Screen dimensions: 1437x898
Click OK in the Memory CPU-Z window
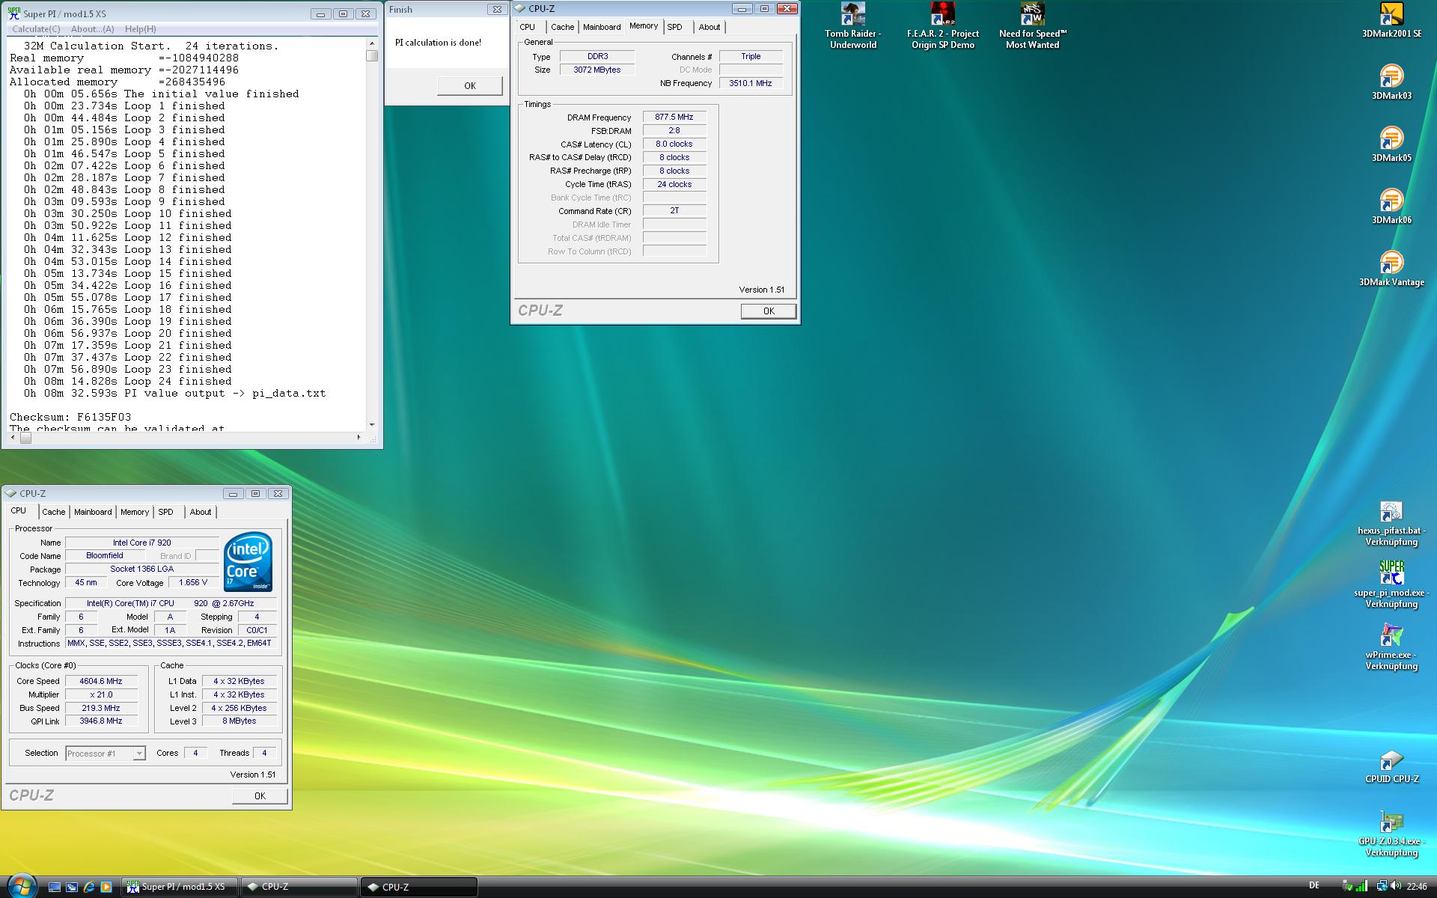pyautogui.click(x=769, y=311)
